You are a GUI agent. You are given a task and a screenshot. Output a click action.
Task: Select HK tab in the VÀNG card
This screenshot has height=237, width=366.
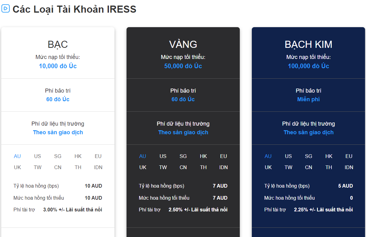coord(203,156)
